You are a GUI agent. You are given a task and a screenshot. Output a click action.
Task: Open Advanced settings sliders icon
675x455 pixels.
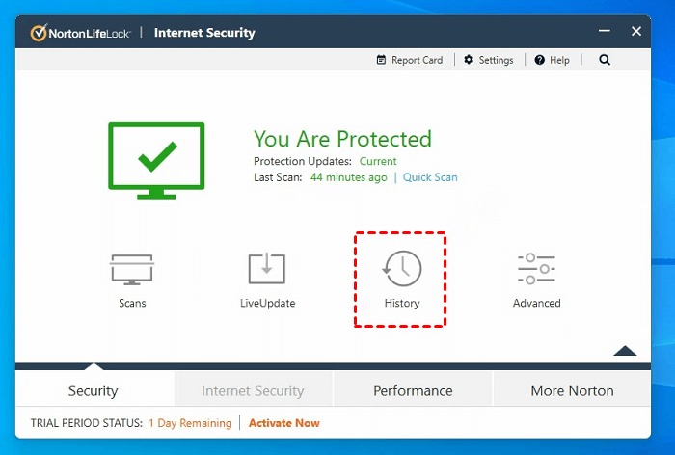(536, 269)
